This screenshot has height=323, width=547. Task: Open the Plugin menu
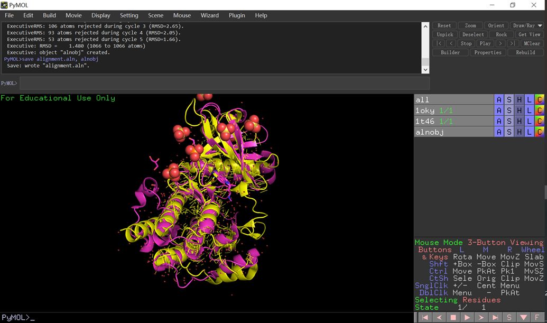click(237, 15)
